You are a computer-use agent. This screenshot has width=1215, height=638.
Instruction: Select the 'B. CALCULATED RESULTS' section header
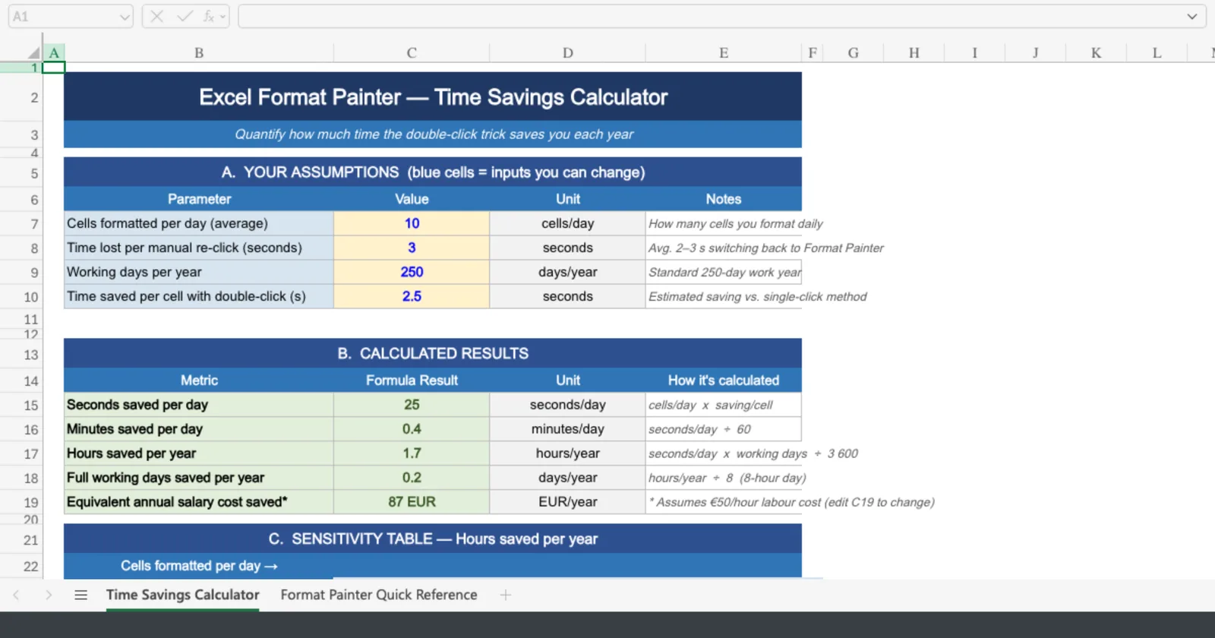tap(433, 354)
